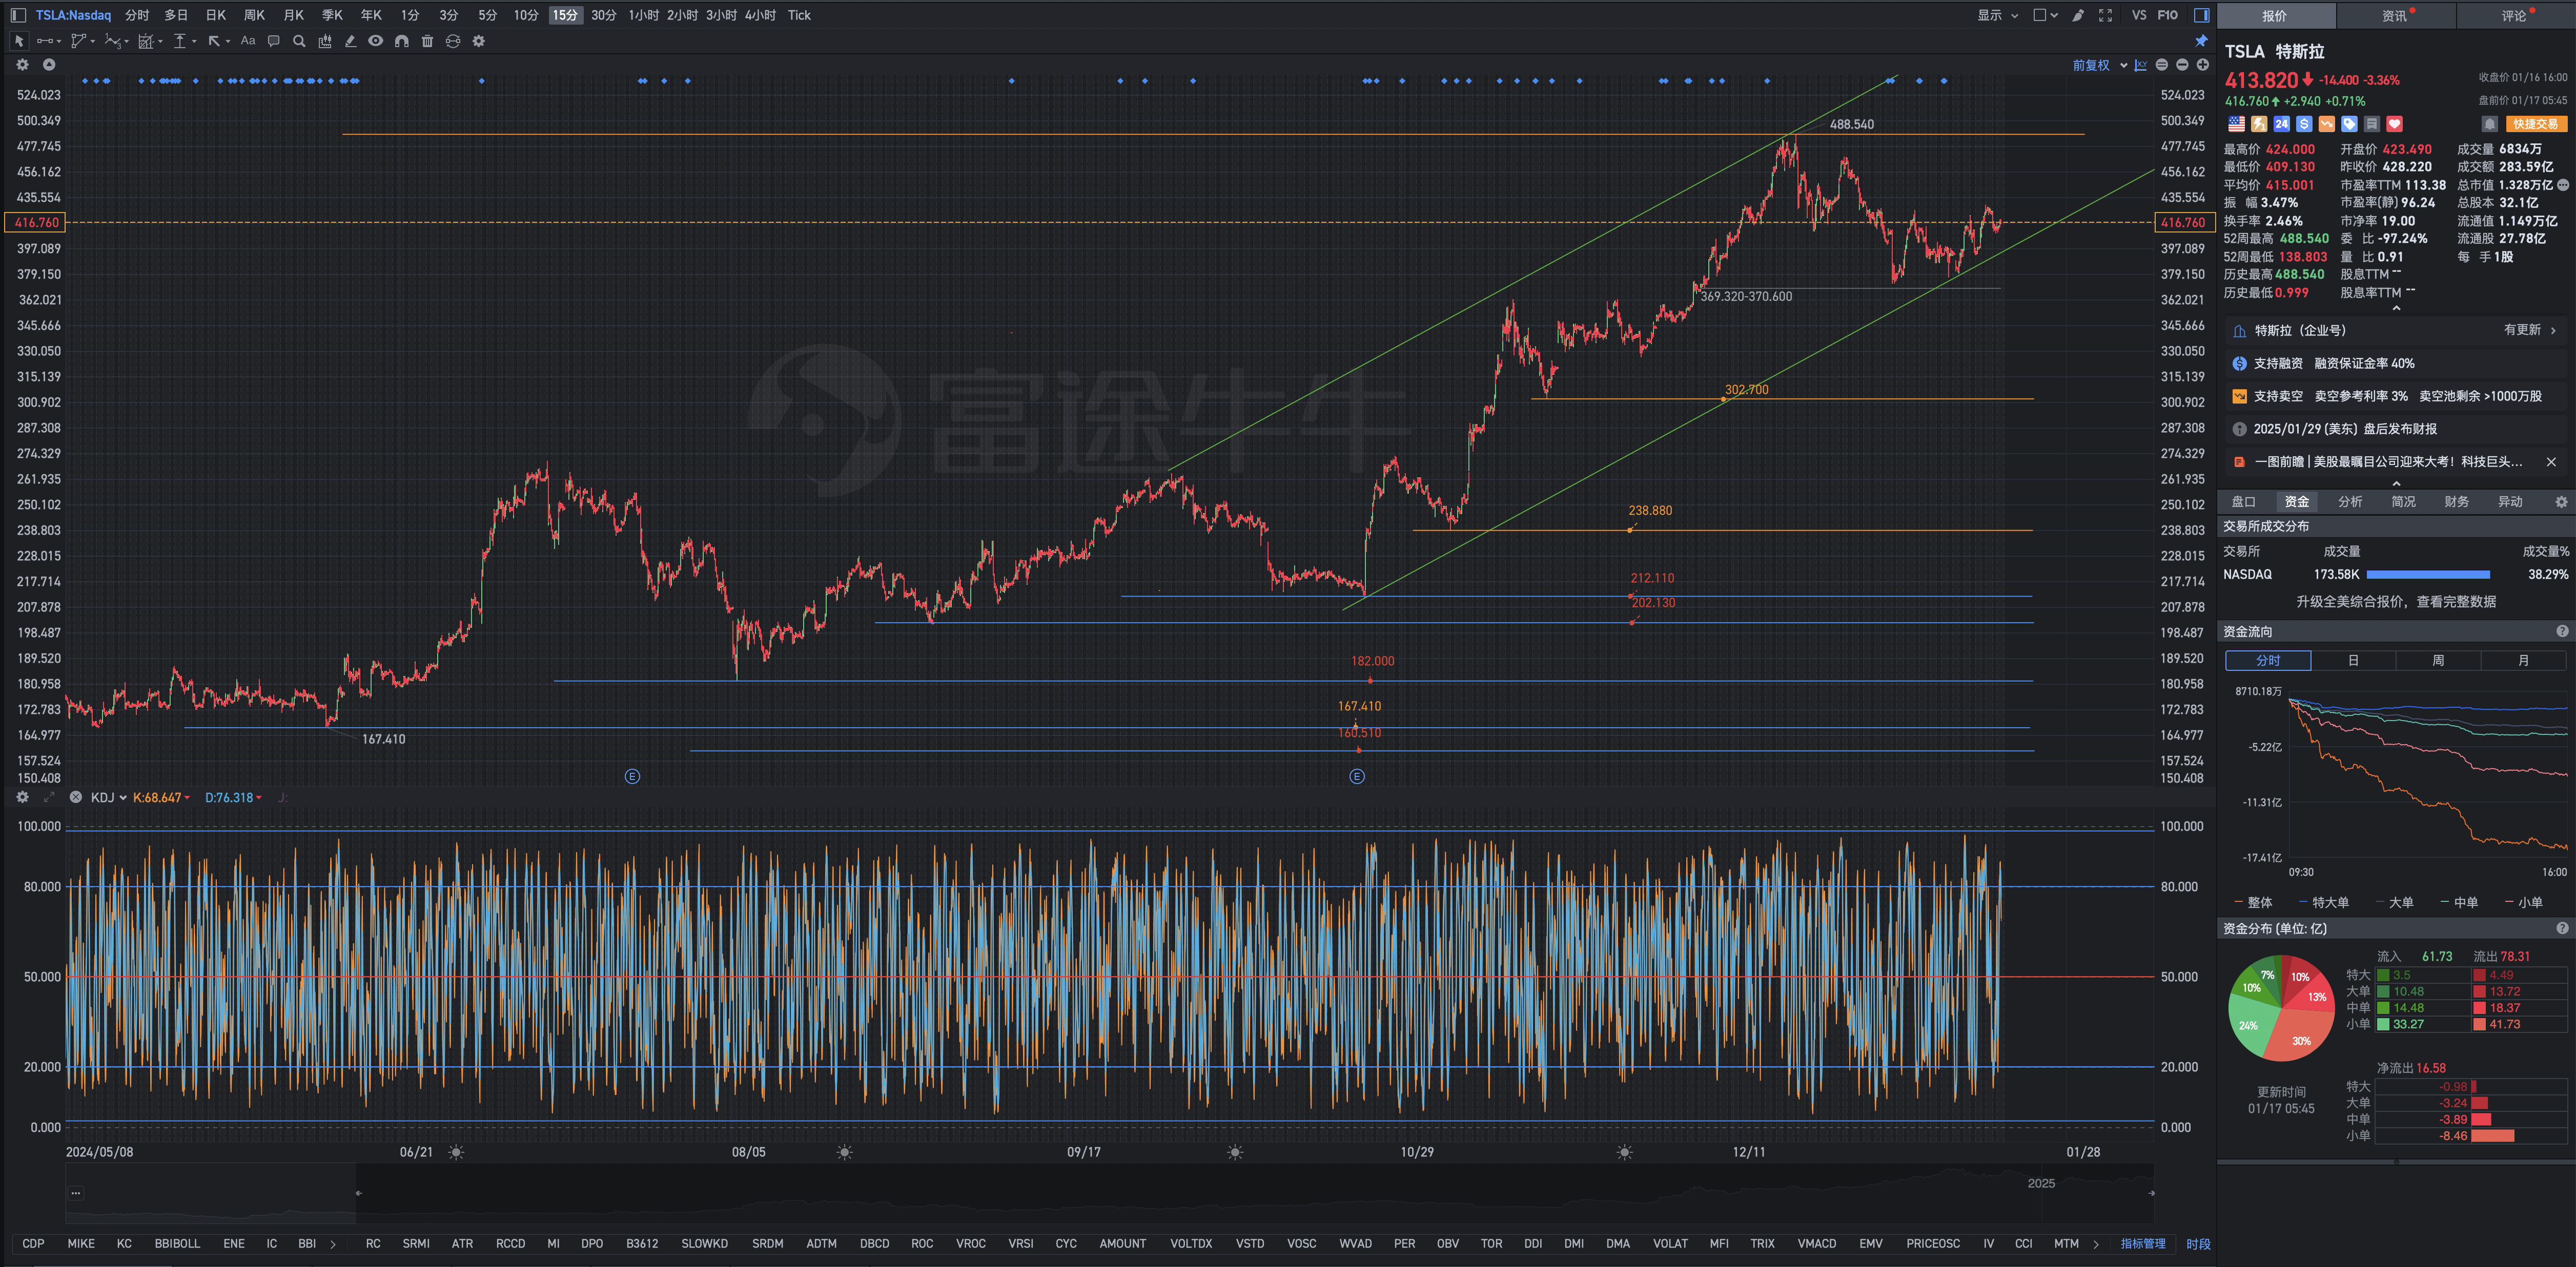Open 指标管理 indicator management
Screen dimensions: 2576x1267
(x=2142, y=1243)
